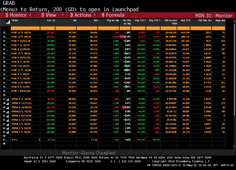Viewport: 236px width, 170px height.
Task: Click orange filter field under Ticker column
Action: 26,28
